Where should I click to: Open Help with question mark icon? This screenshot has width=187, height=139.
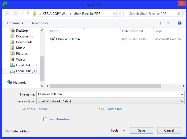pyautogui.click(x=180, y=23)
